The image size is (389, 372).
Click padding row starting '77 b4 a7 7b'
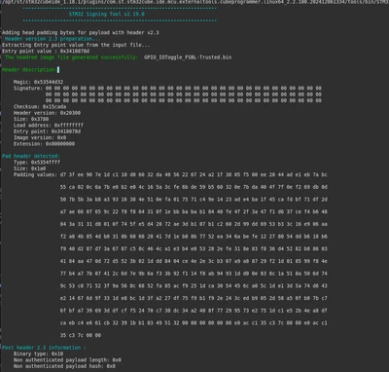194,274
